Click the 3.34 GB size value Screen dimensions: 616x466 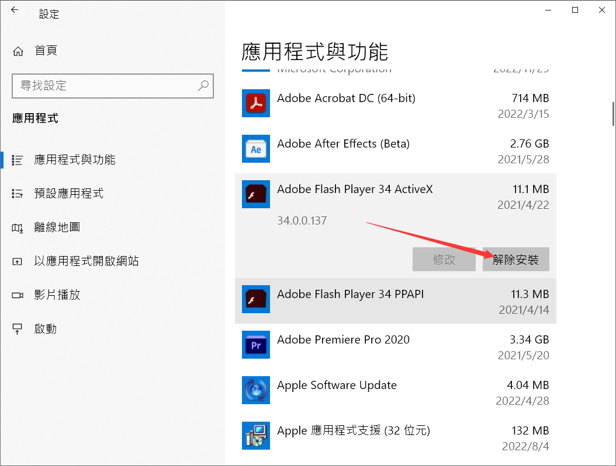point(530,339)
